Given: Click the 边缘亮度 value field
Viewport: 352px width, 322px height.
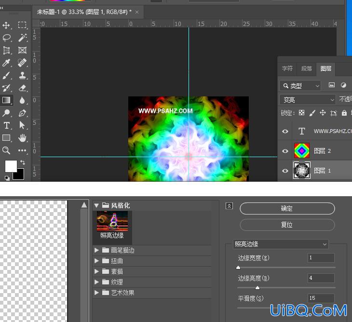Looking at the screenshot, I should point(321,278).
